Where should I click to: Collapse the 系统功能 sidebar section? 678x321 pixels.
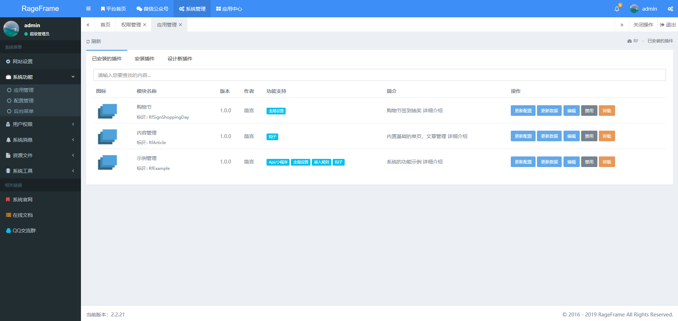pos(40,77)
